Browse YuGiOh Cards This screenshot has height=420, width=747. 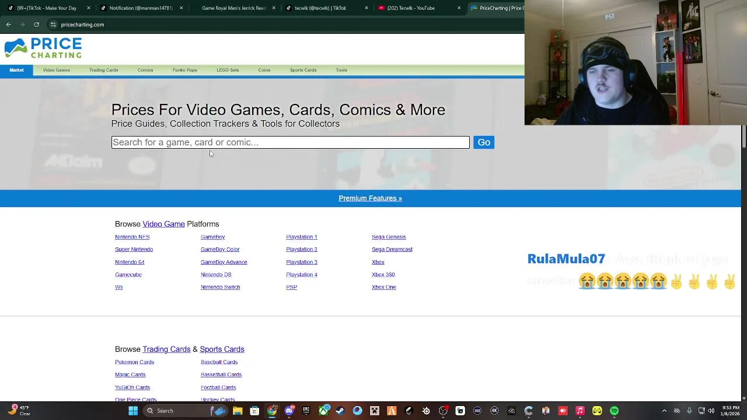point(132,387)
